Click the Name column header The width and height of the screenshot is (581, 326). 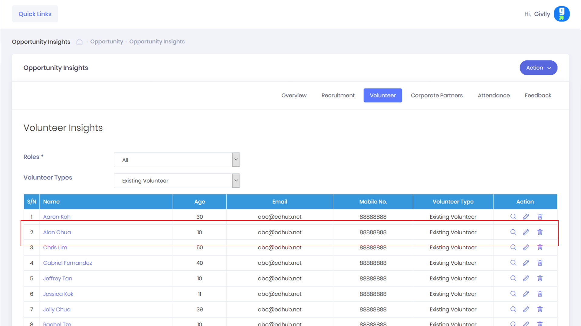coord(51,202)
